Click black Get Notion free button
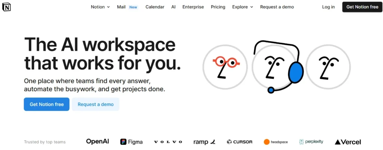 (x=362, y=7)
